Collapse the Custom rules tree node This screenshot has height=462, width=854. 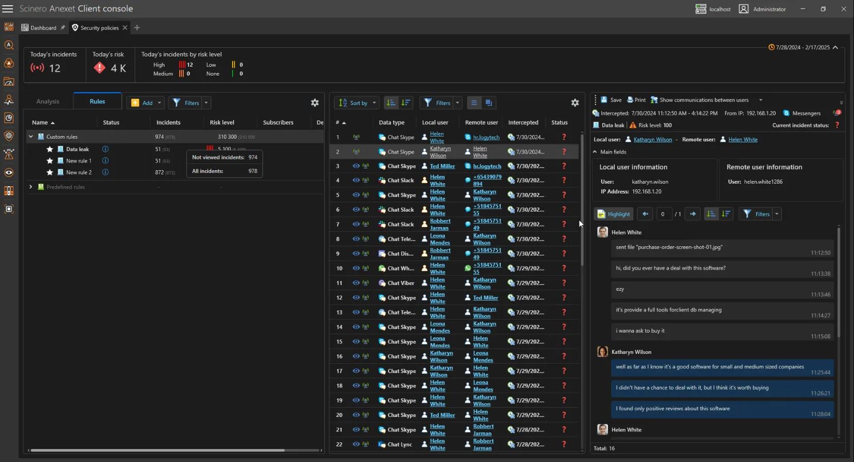pos(31,137)
